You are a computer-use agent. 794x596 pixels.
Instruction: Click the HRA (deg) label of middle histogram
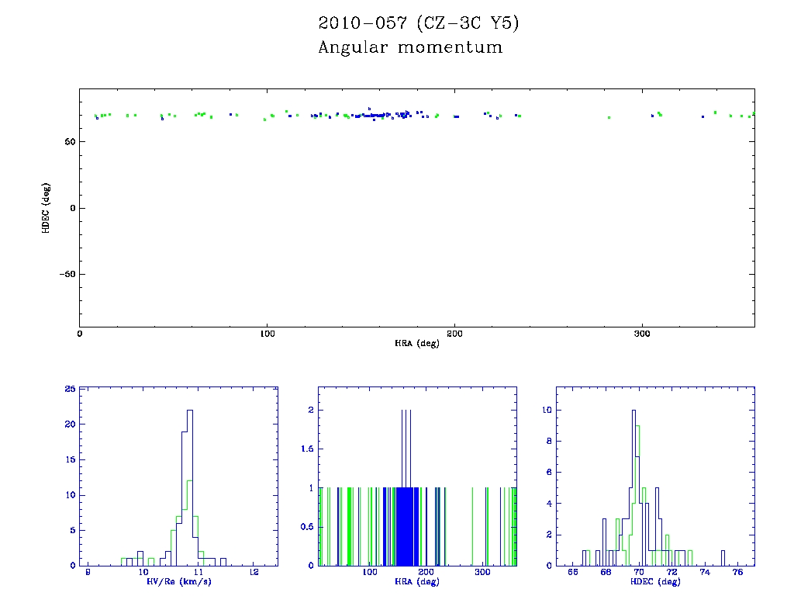tap(417, 581)
